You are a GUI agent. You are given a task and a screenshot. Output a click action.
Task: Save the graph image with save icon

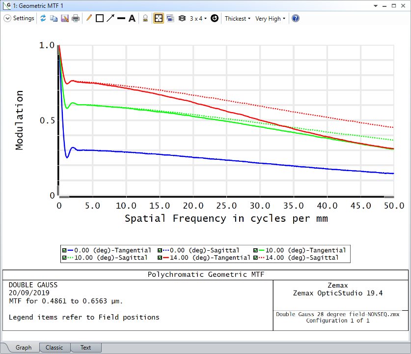click(x=65, y=18)
